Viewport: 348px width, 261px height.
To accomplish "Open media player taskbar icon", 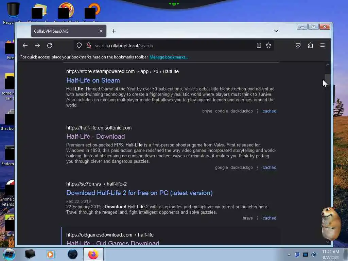I will 51,254.
